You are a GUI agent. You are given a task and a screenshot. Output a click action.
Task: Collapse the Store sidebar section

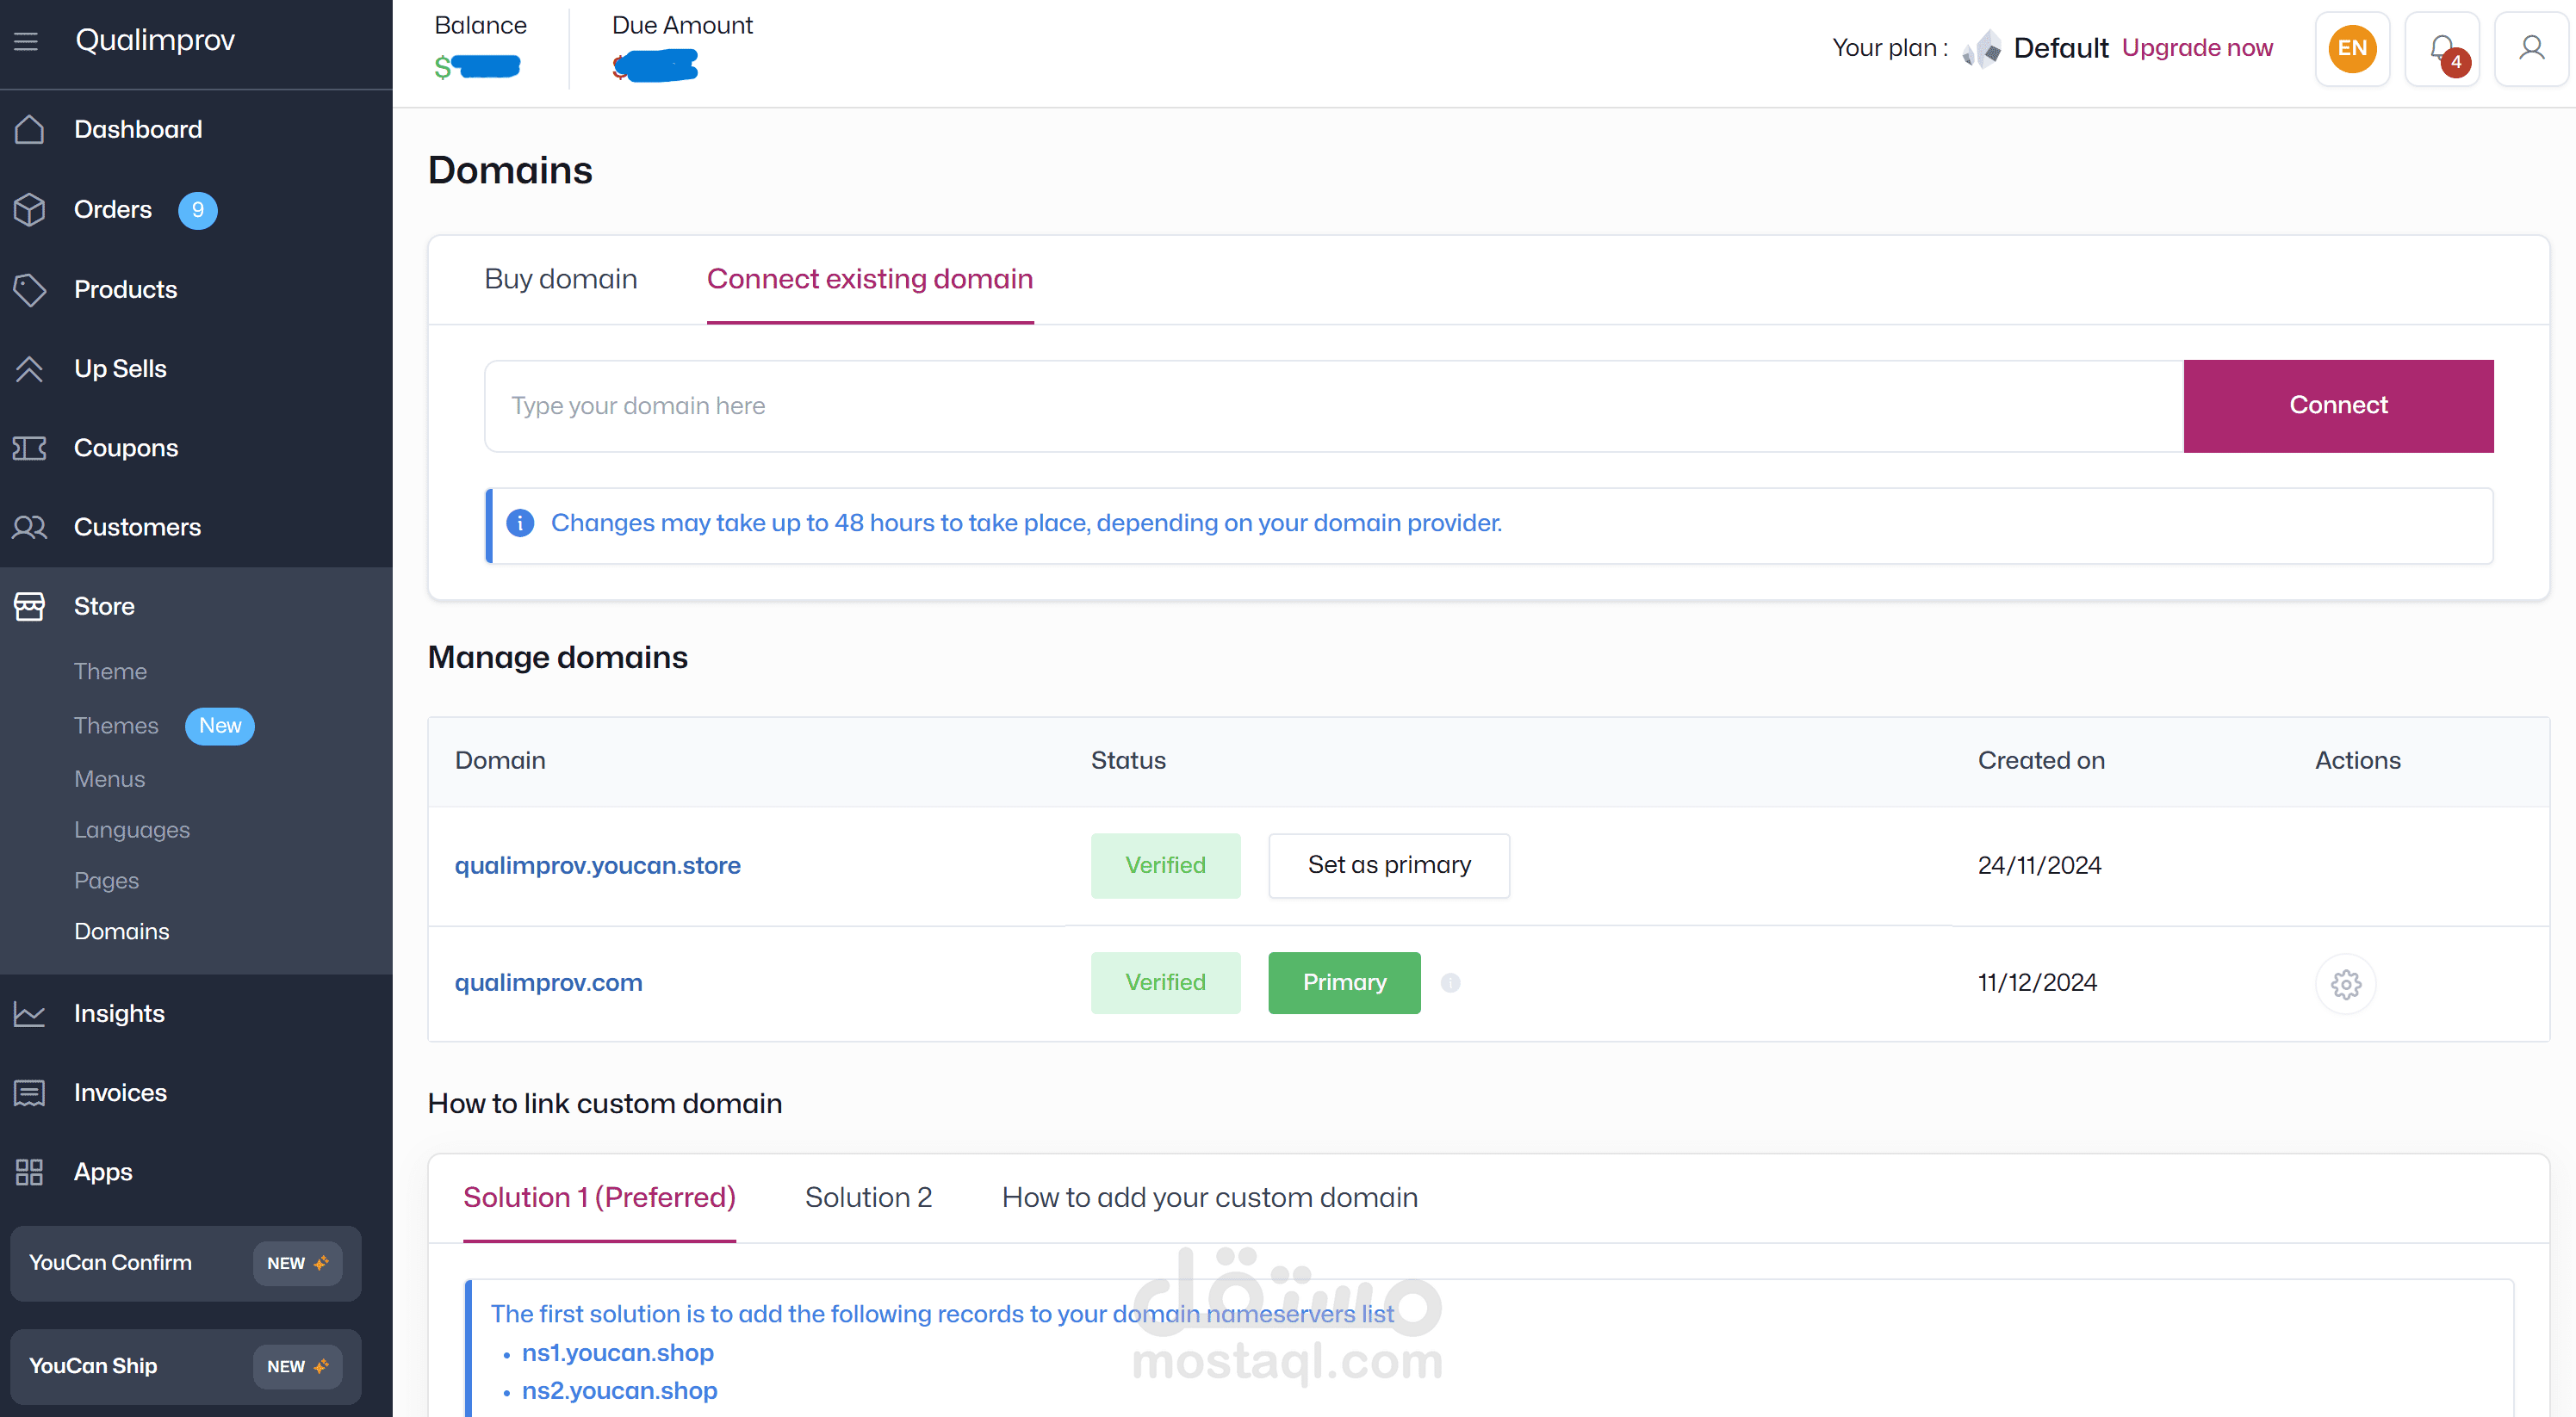click(104, 607)
